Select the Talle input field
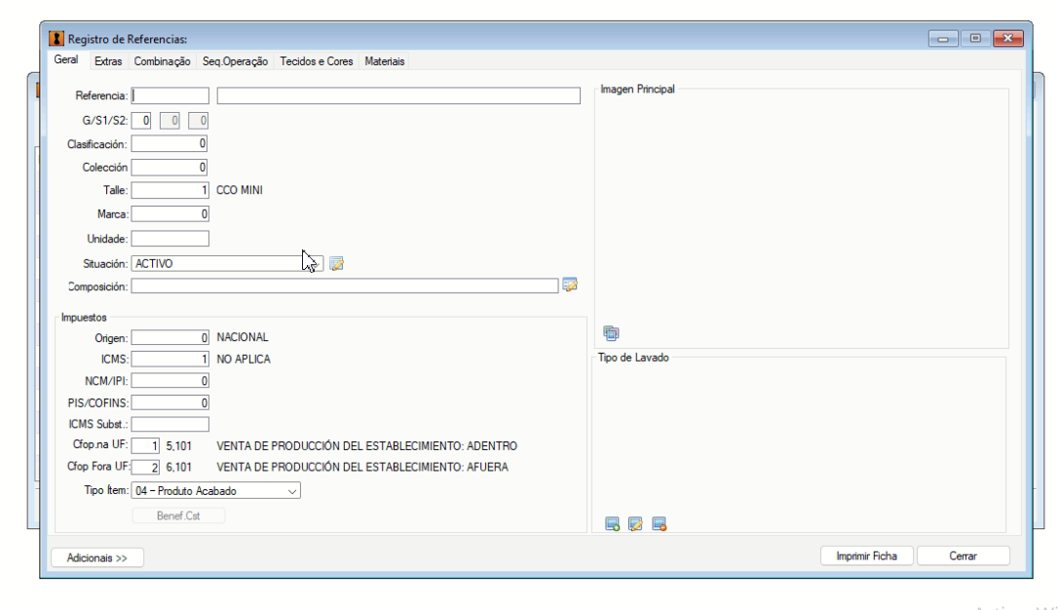1060x610 pixels. [x=170, y=191]
